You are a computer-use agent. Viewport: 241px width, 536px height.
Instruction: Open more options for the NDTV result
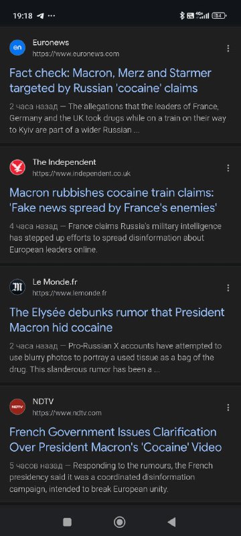pyautogui.click(x=228, y=407)
